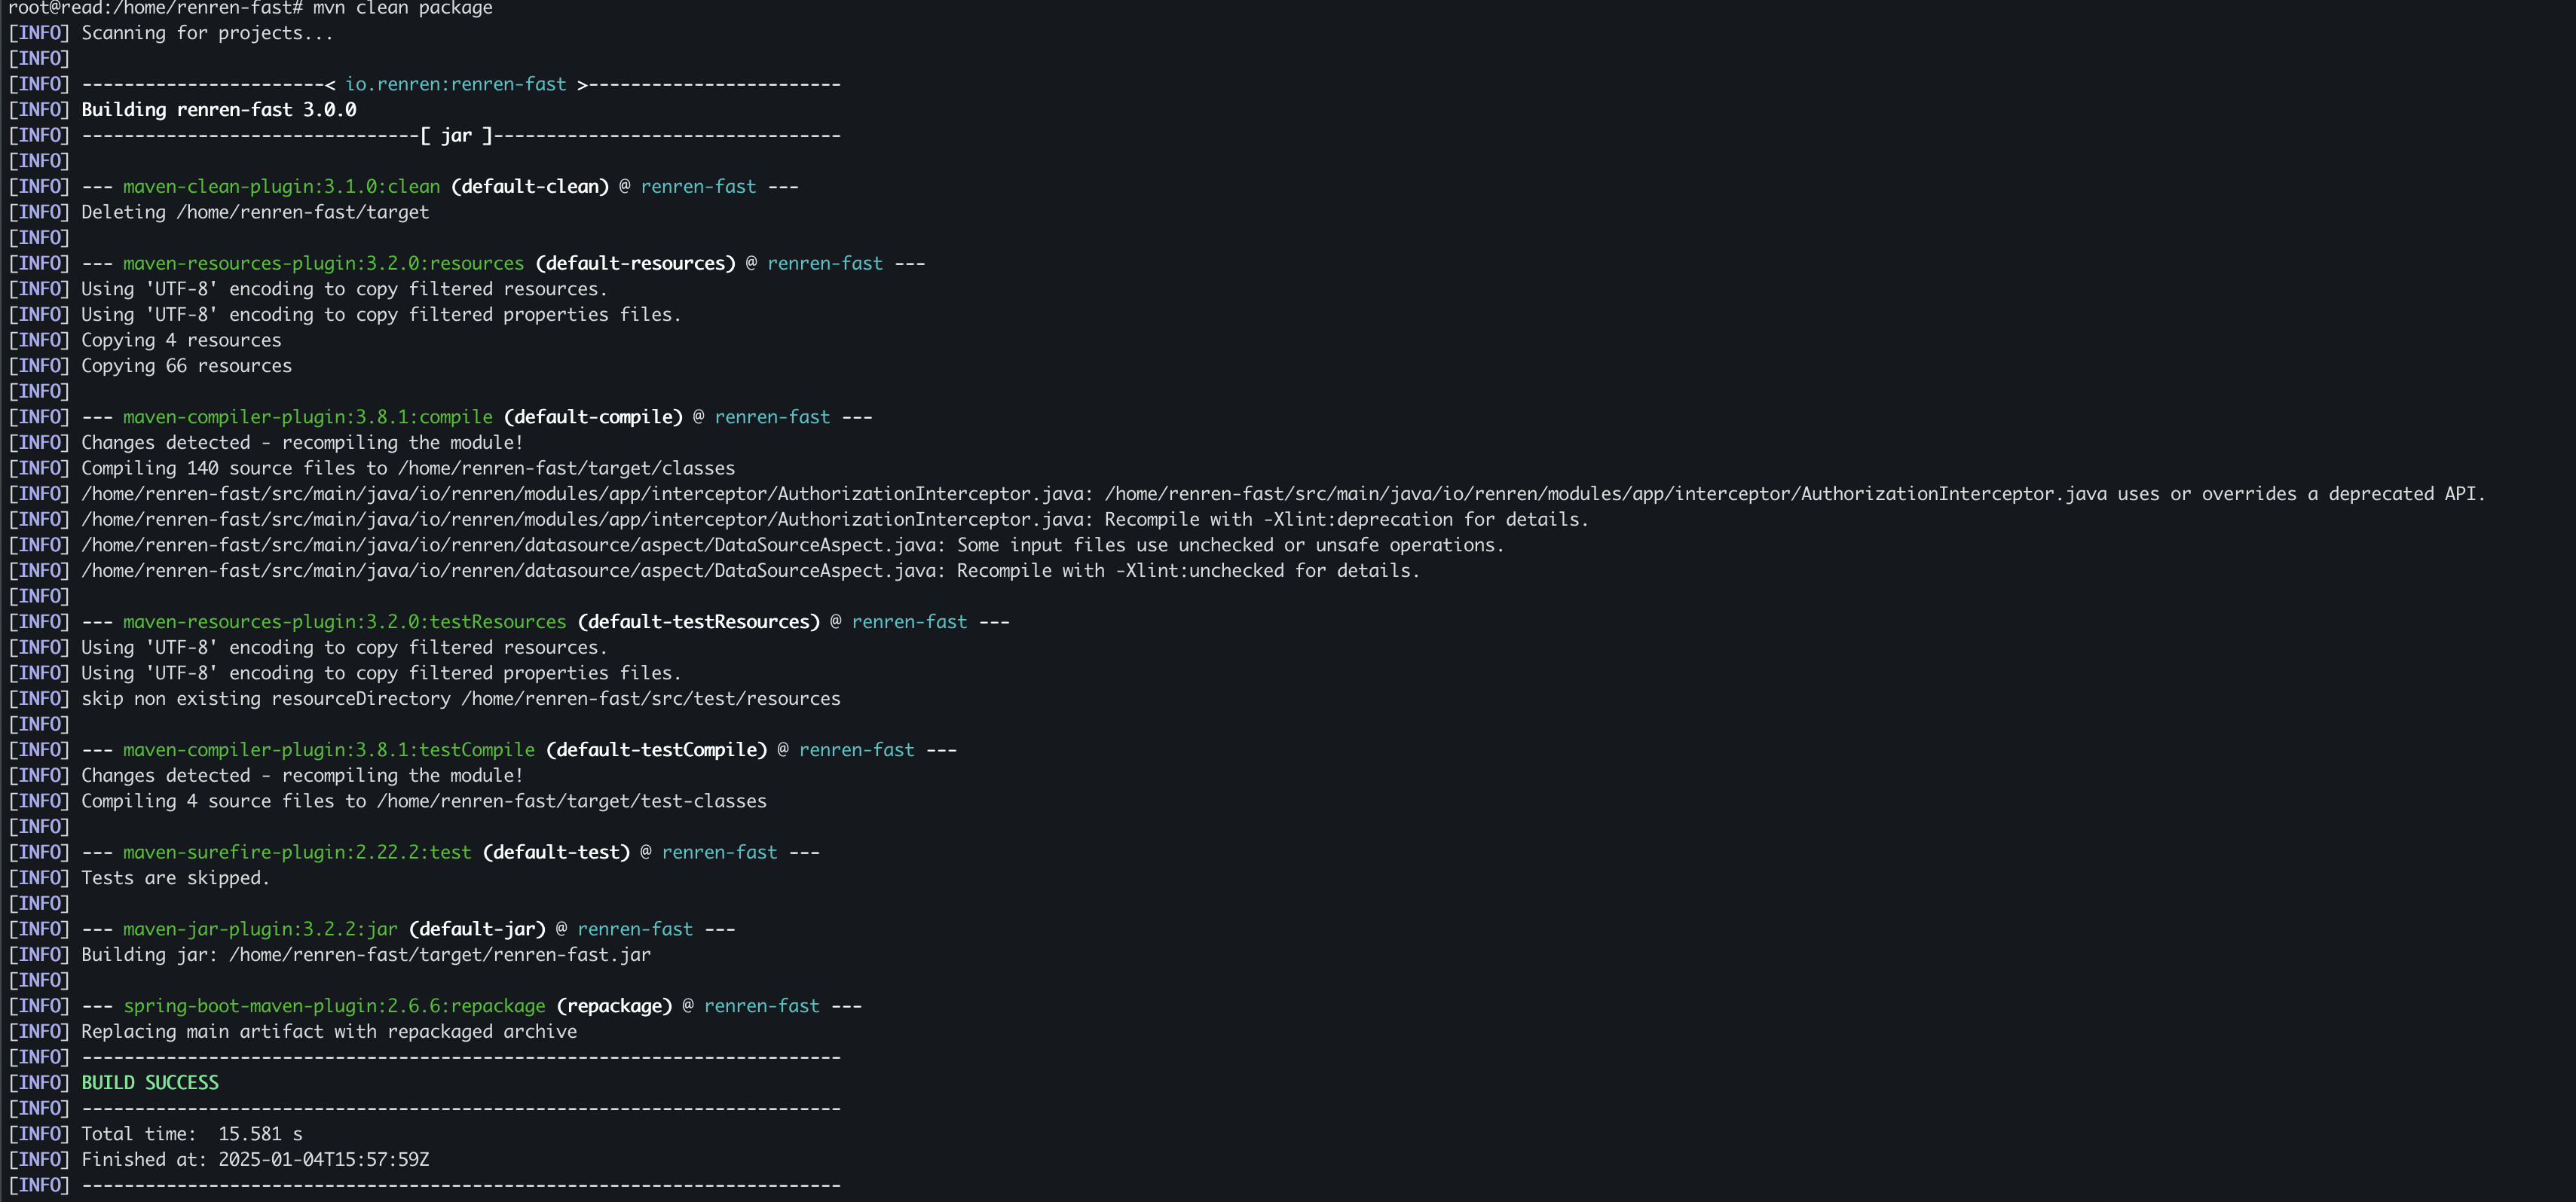Screen dimensions: 2576x1202
Task: Click 'Total time: 15.581 s' line
Action: click(192, 1134)
